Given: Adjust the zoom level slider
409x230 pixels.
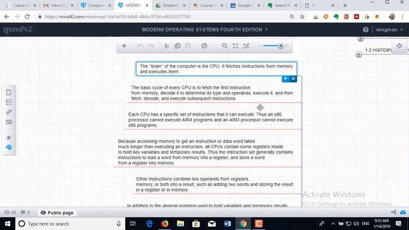Looking at the screenshot, I should click(x=281, y=46).
